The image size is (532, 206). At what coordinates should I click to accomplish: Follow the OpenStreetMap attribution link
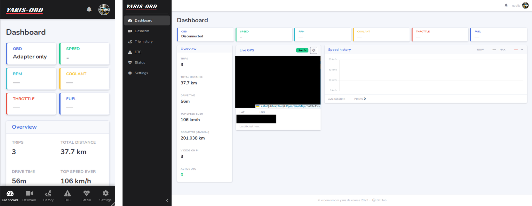click(295, 106)
